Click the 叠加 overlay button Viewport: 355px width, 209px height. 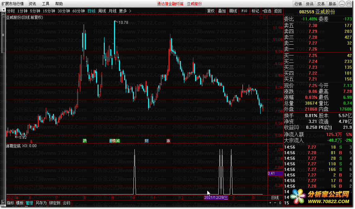222,11
